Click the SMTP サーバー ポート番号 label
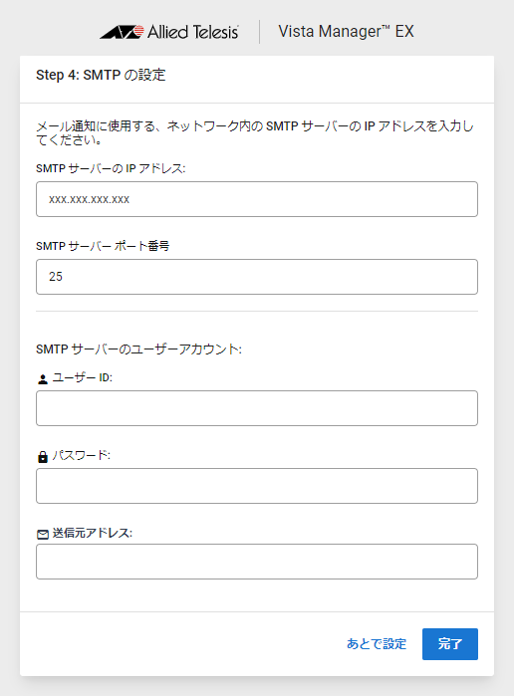This screenshot has width=514, height=696. (x=103, y=246)
